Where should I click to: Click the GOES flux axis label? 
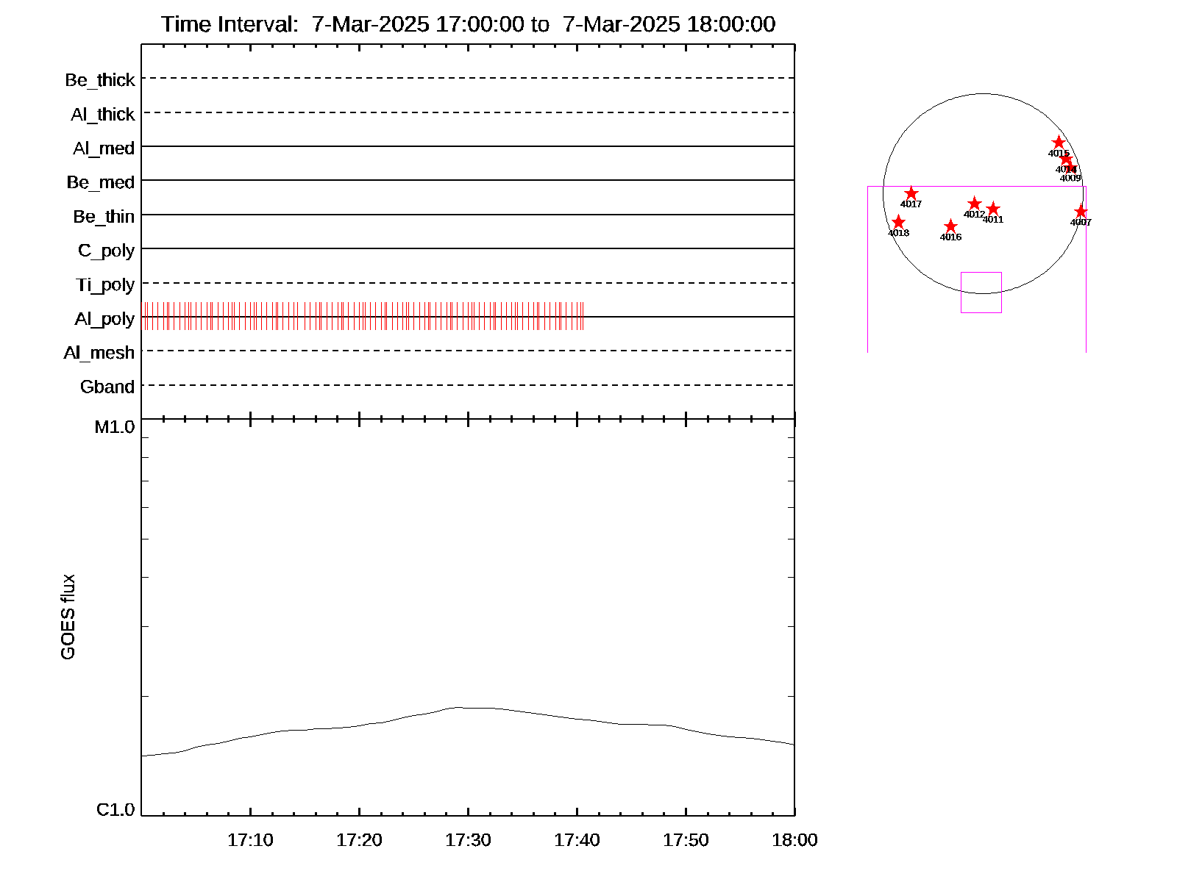click(x=68, y=617)
